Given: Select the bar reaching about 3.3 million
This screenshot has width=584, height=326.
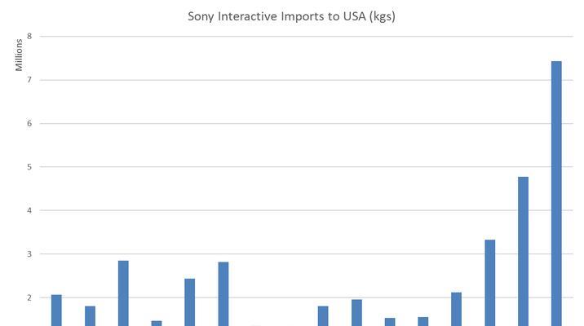Looking at the screenshot, I should tap(489, 283).
